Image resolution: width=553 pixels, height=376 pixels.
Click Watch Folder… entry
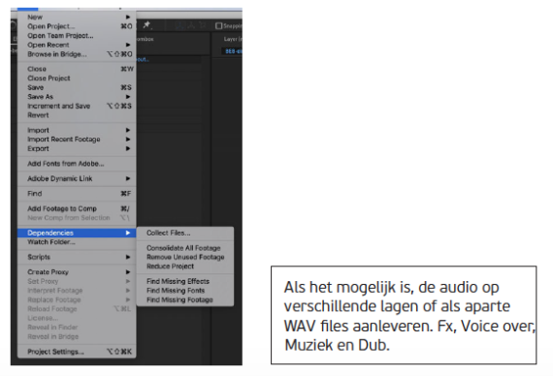[x=77, y=242]
